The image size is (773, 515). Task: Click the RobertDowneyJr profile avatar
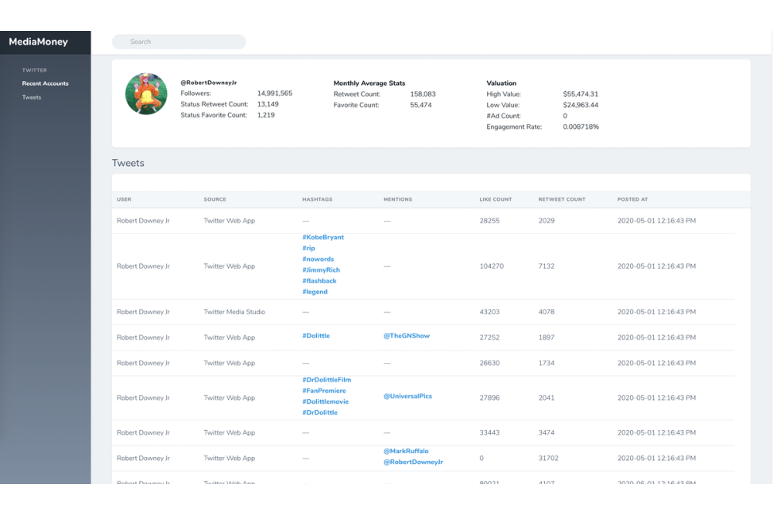pos(146,94)
